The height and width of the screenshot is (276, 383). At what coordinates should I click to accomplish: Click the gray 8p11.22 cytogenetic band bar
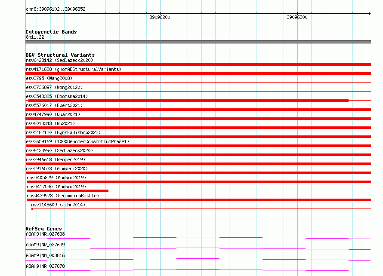198,42
